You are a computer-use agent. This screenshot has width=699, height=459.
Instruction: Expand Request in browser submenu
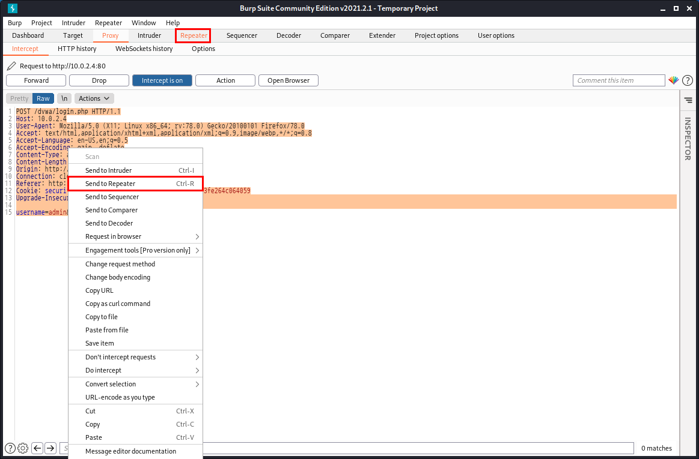coord(135,236)
